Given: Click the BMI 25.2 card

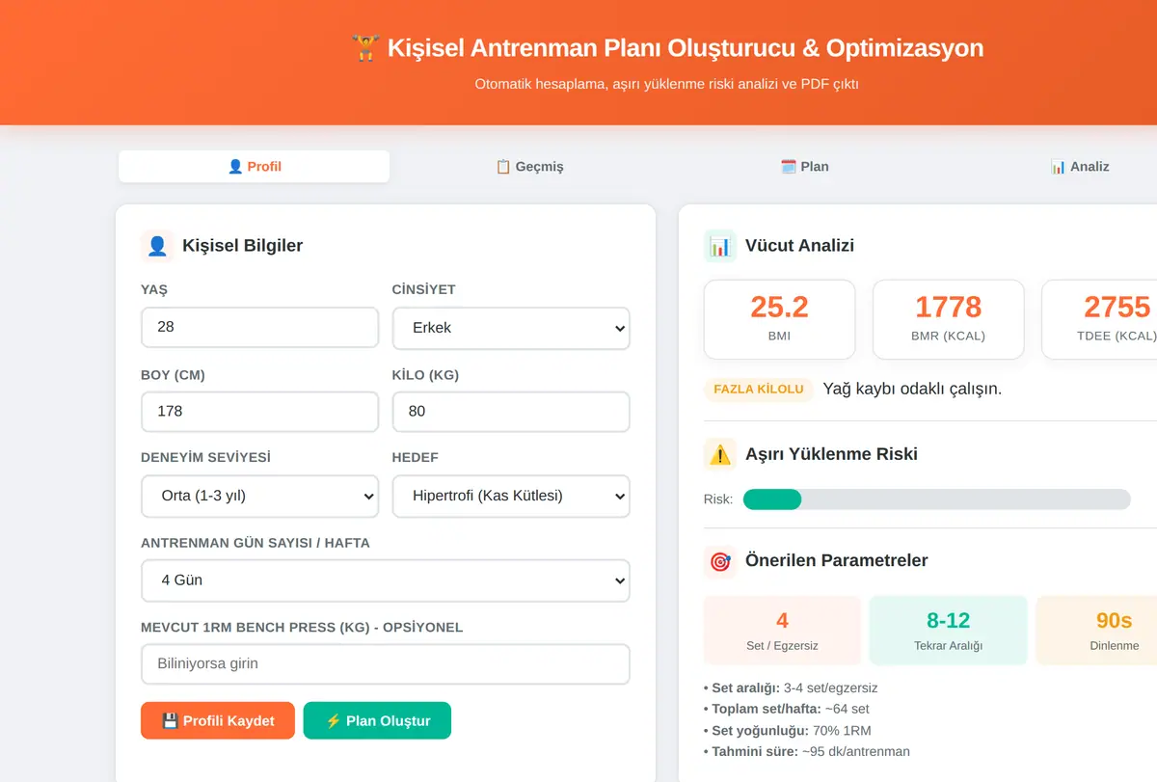Looking at the screenshot, I should tap(779, 319).
